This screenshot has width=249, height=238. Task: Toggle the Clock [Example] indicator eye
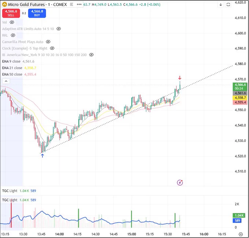52,48
